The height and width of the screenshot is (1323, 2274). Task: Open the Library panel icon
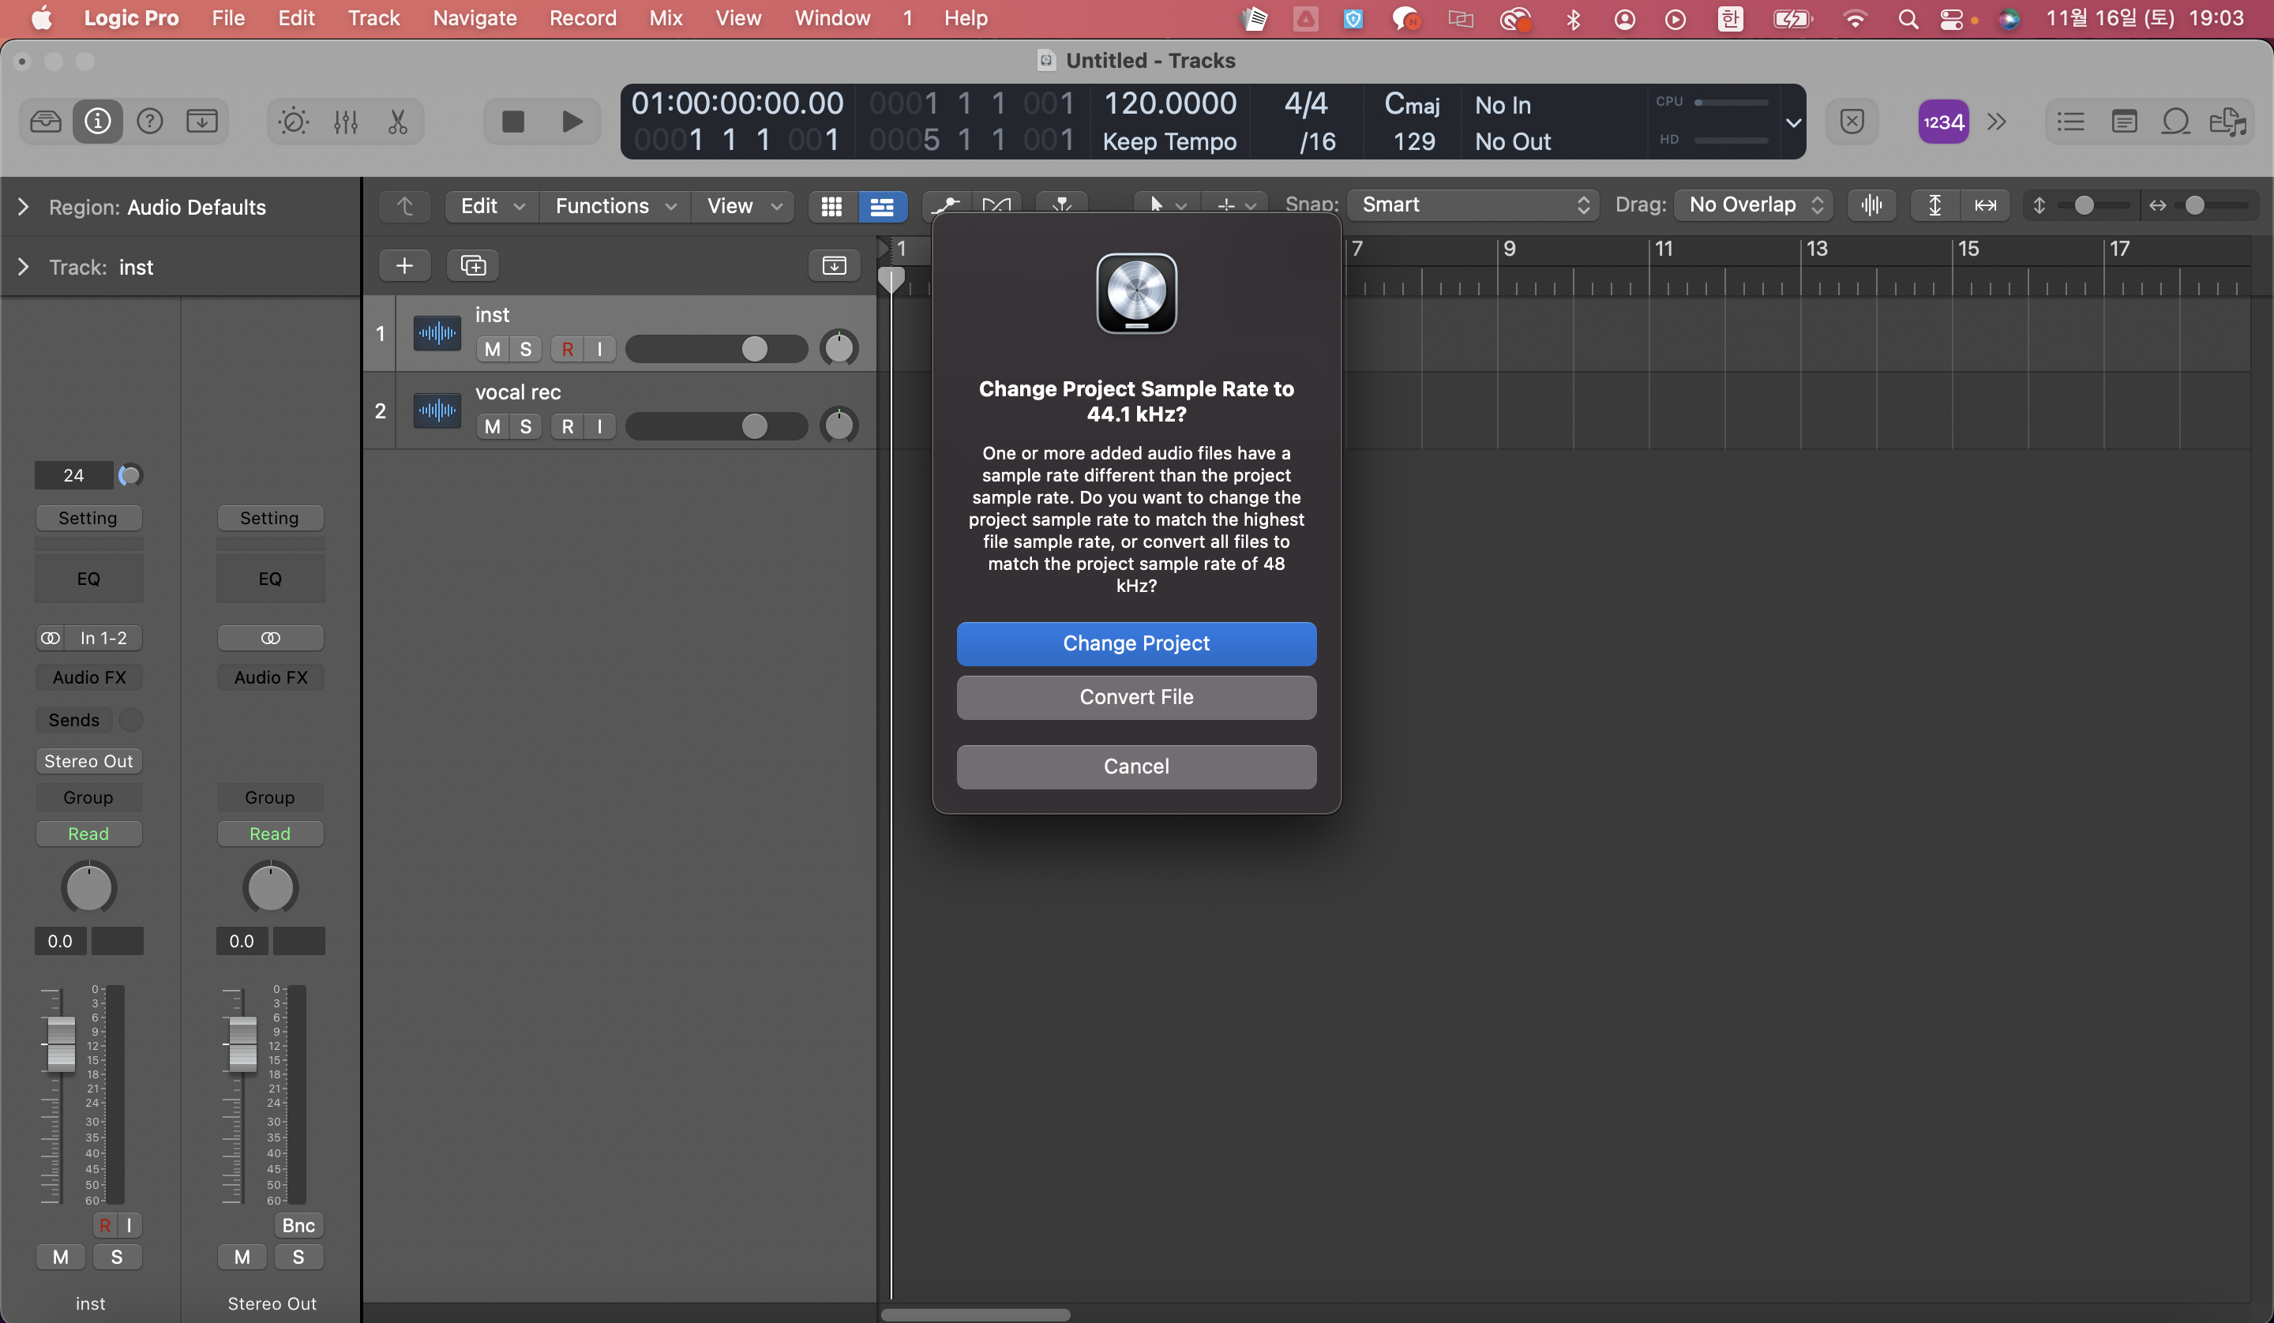coord(45,121)
